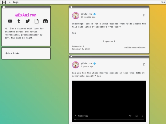Open the Twitter bird icon
This screenshot has height=124, width=166.
[x=28, y=21]
